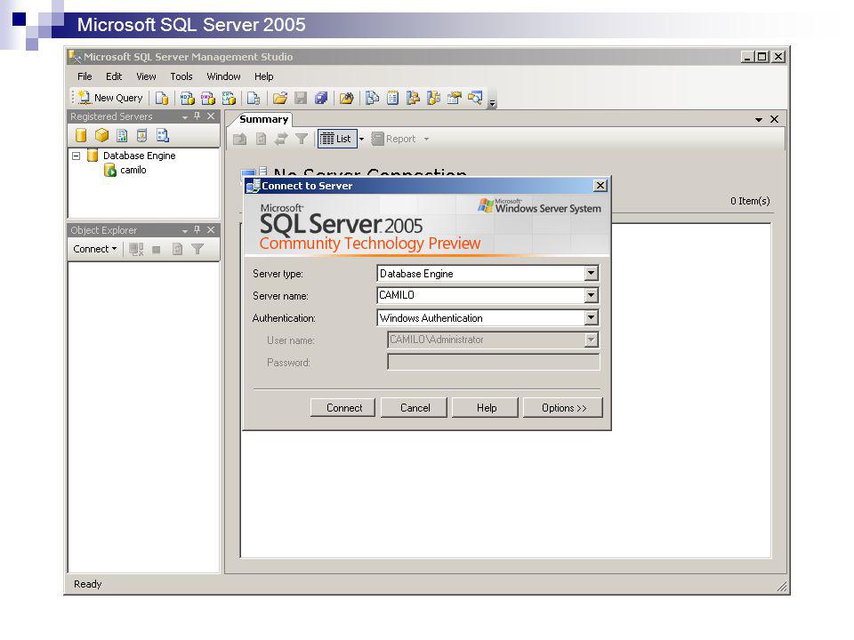Image resolution: width=854 pixels, height=640 pixels.
Task: Click the Save floppy disk icon
Action: click(301, 98)
